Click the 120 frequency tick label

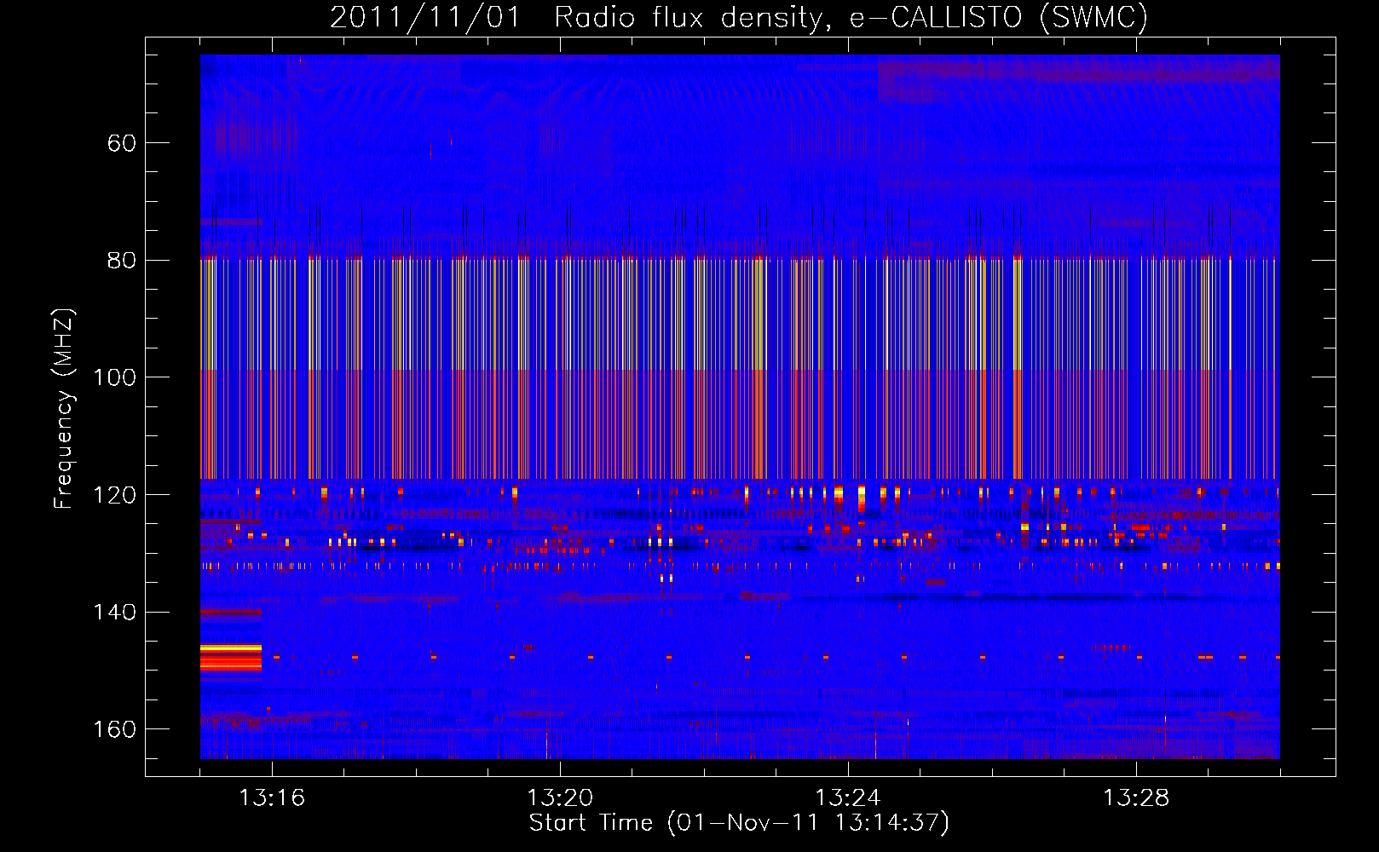pos(114,495)
